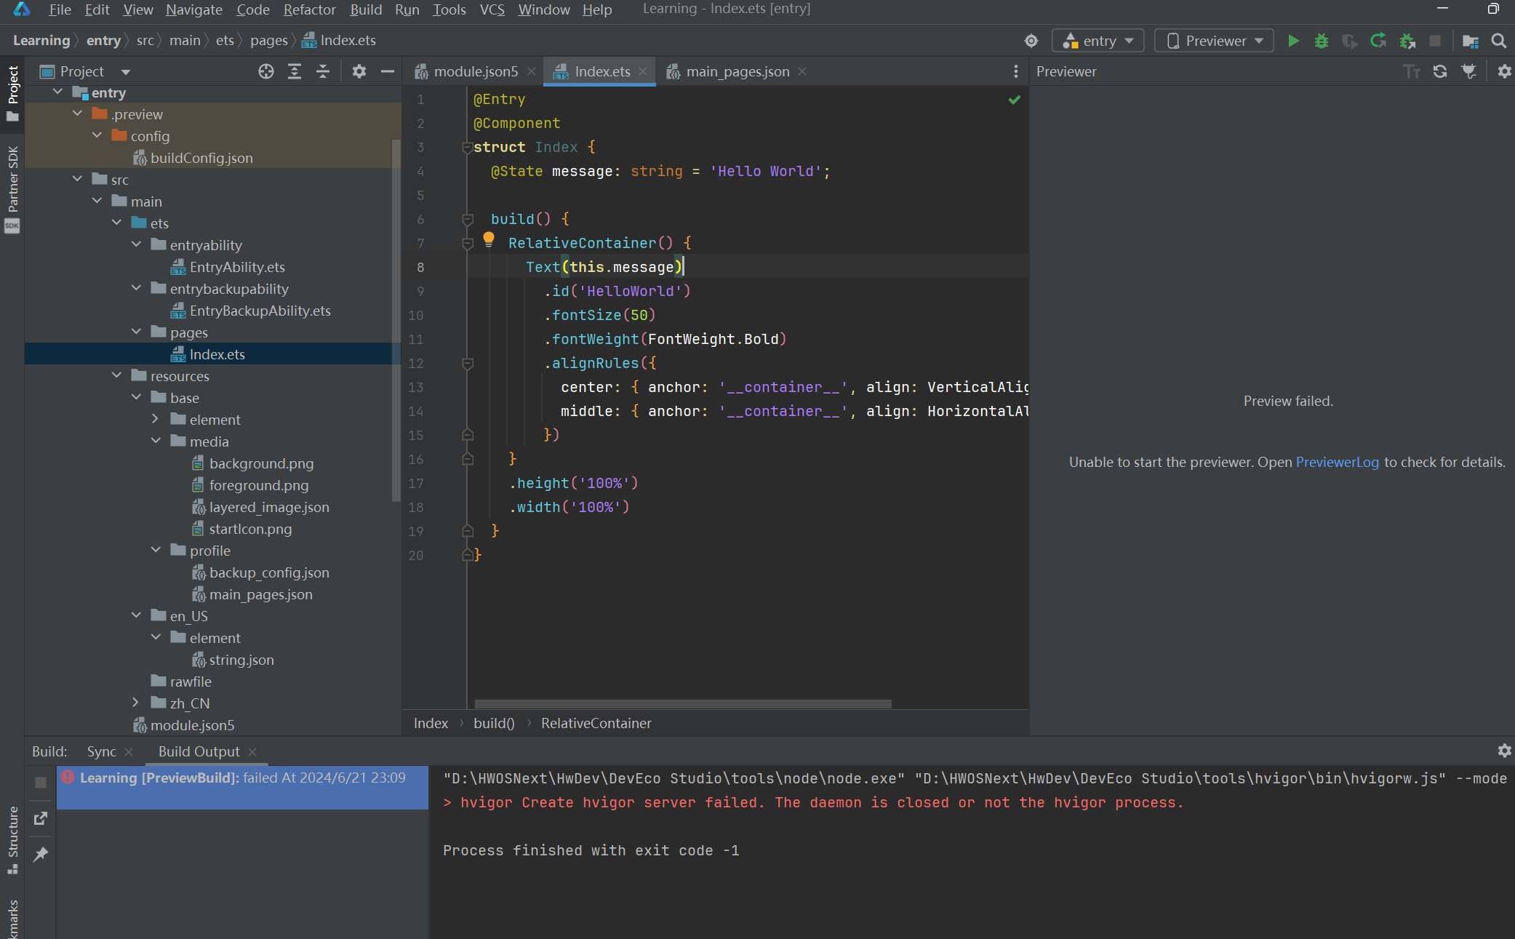Click the green checkmark inspection indicator
The image size is (1515, 939).
[x=1015, y=100]
